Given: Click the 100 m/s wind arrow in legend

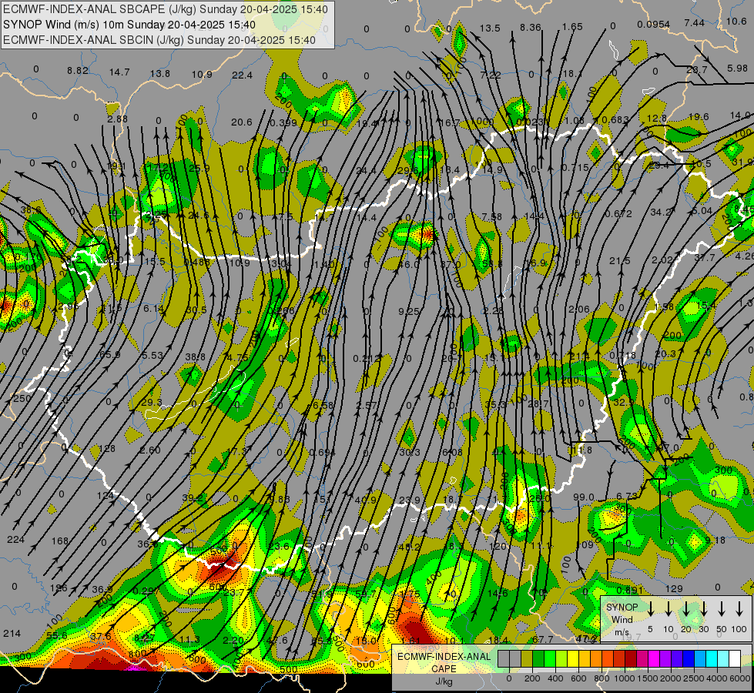Looking at the screenshot, I should tap(739, 609).
